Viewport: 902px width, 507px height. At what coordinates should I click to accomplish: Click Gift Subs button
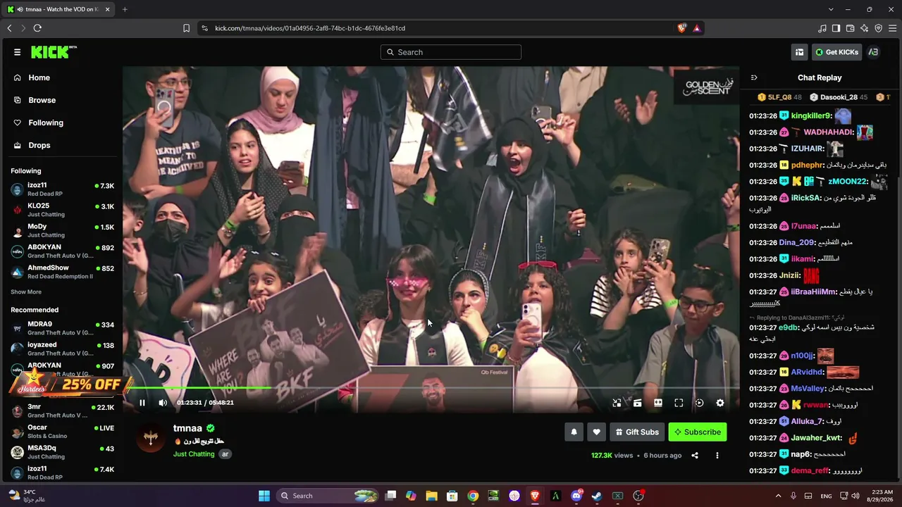637,432
